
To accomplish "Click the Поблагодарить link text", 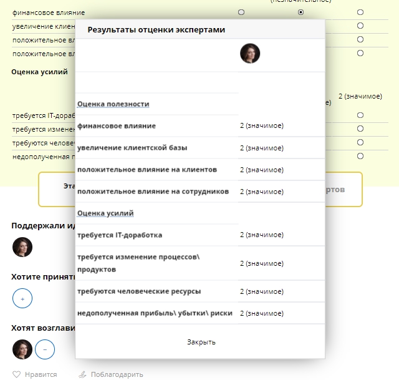I will pos(117,374).
